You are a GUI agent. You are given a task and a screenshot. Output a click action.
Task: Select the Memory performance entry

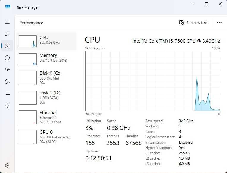[46, 59]
